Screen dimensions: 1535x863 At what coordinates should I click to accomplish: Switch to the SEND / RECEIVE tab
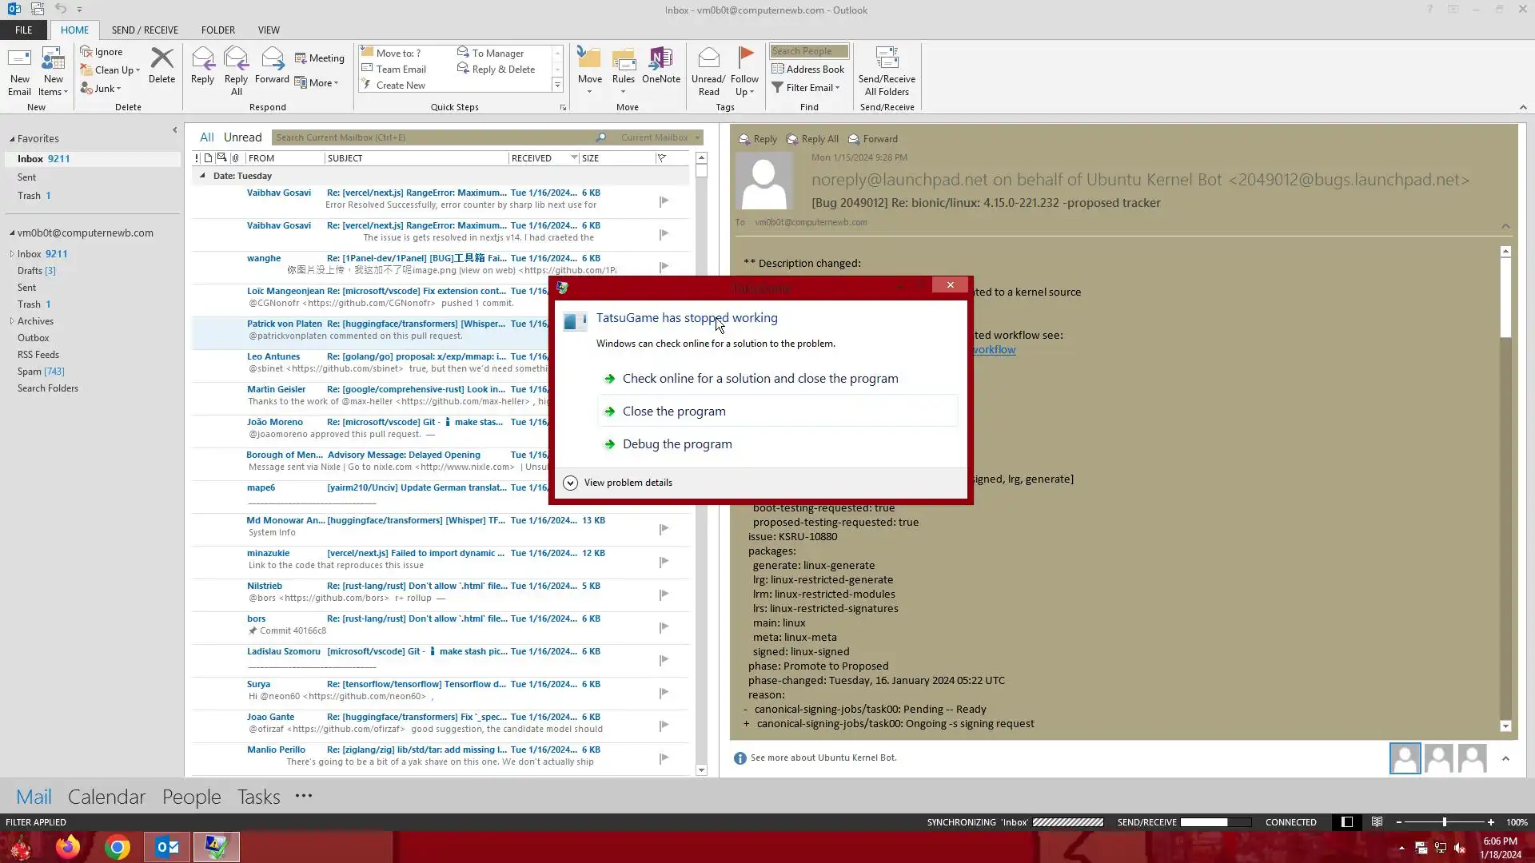tap(145, 30)
